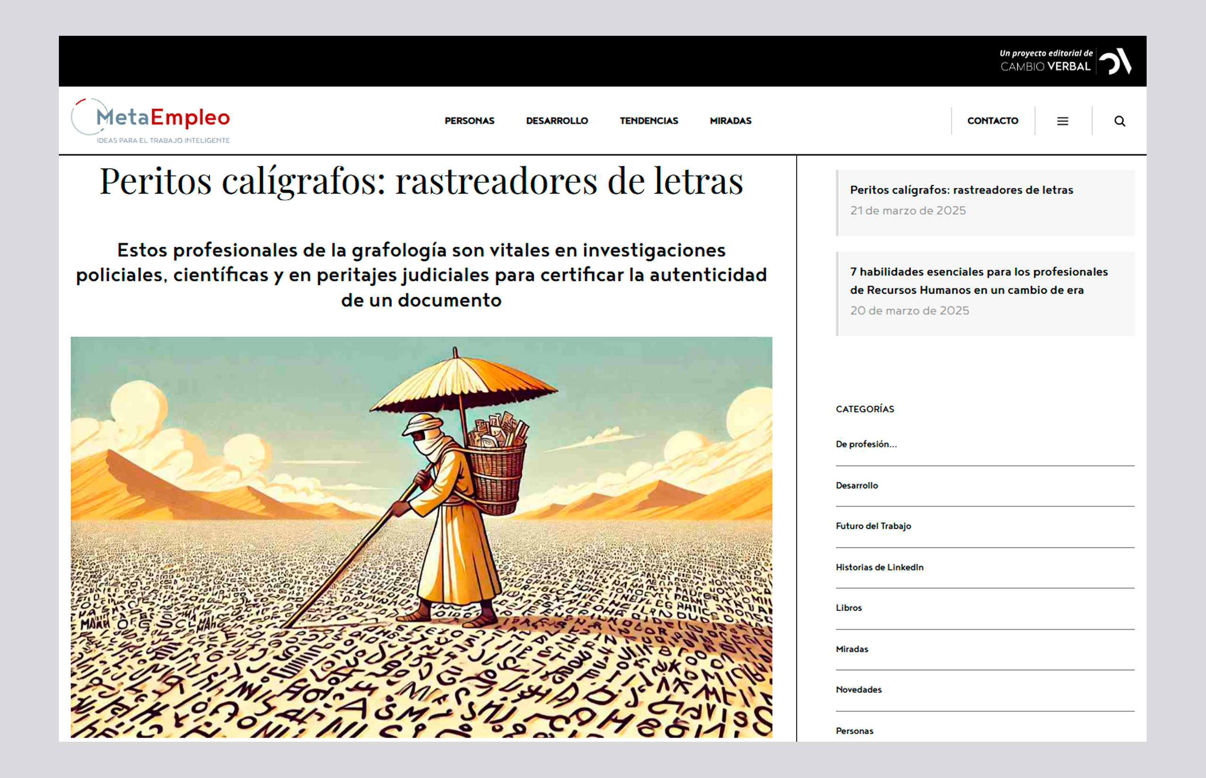Click the date '21 de marzo de 2025'

(908, 211)
